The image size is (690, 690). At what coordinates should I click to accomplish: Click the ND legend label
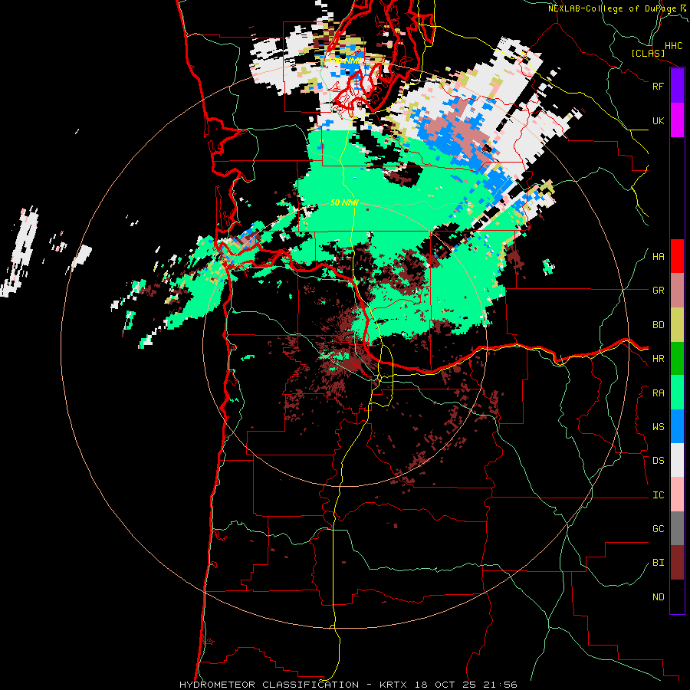(658, 597)
